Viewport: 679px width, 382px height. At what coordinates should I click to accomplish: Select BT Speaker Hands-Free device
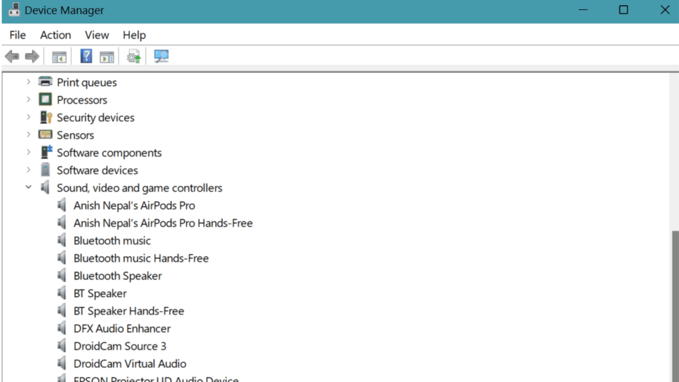point(129,311)
